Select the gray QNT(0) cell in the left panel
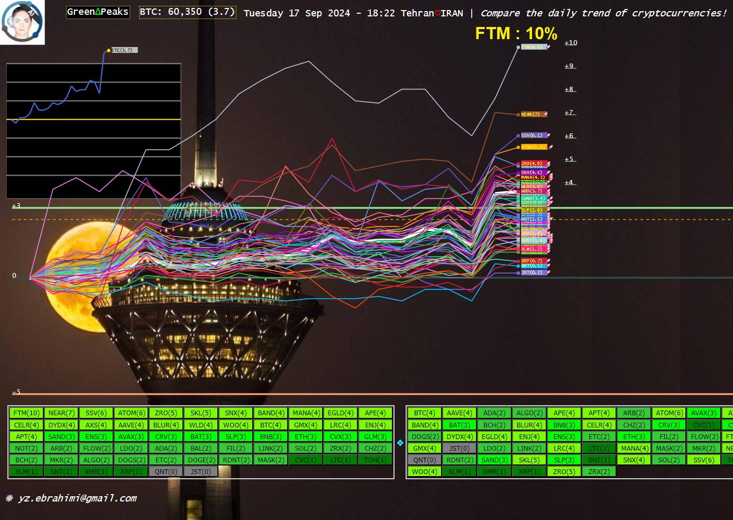The image size is (733, 520). [166, 471]
